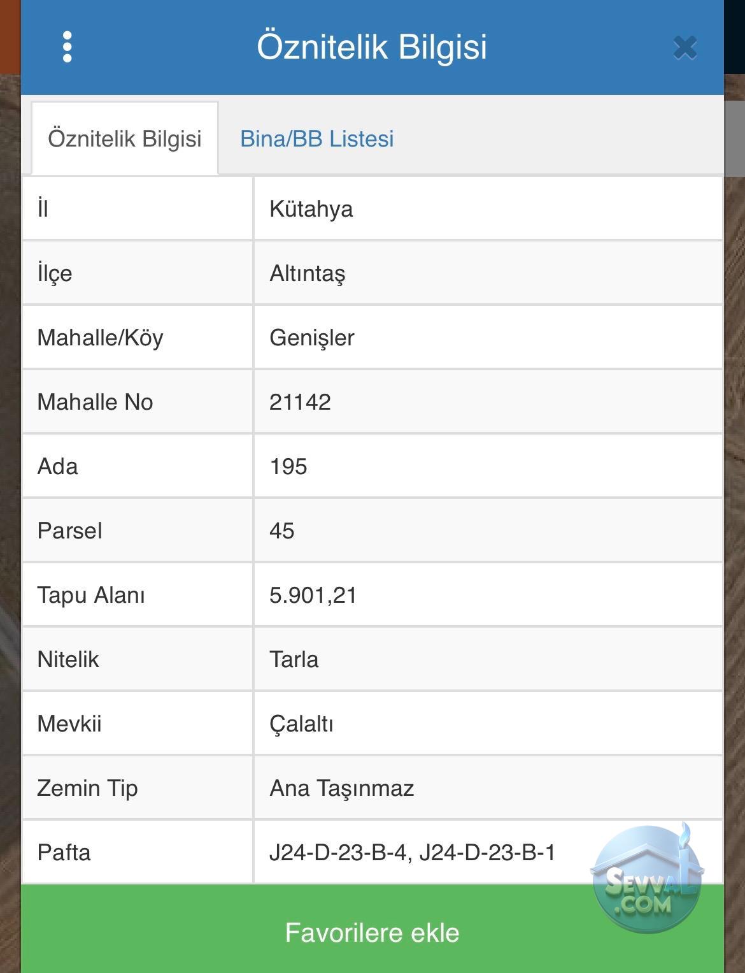Click the Sevval.com logo watermark
This screenshot has width=745, height=973.
click(647, 879)
